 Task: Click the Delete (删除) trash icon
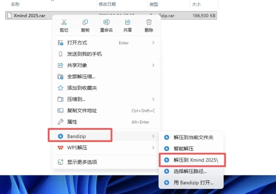(x=149, y=22)
